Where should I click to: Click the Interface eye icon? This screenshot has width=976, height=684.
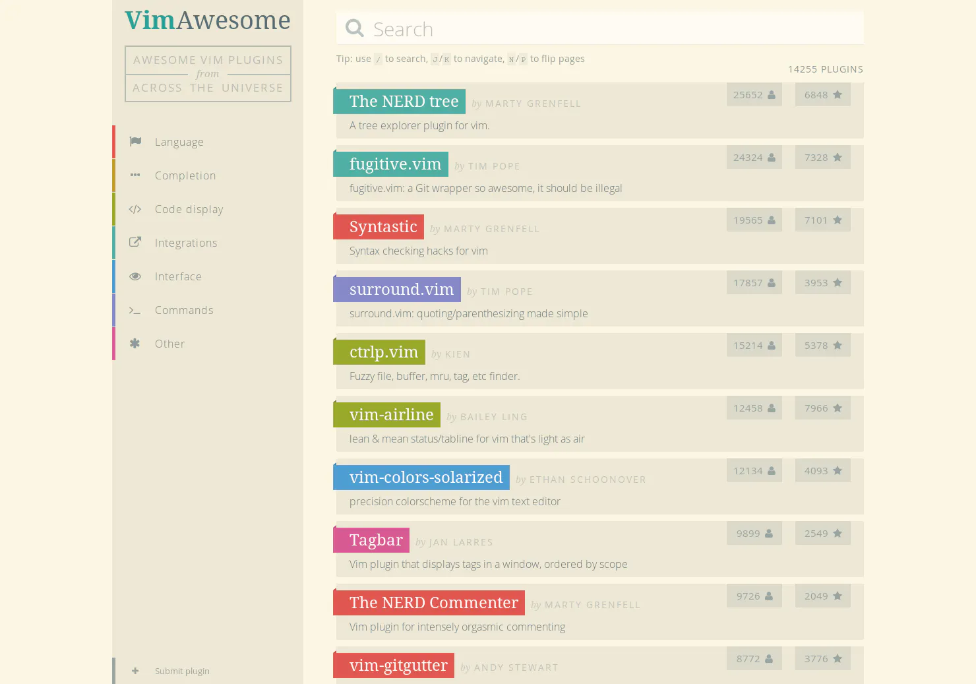[135, 276]
